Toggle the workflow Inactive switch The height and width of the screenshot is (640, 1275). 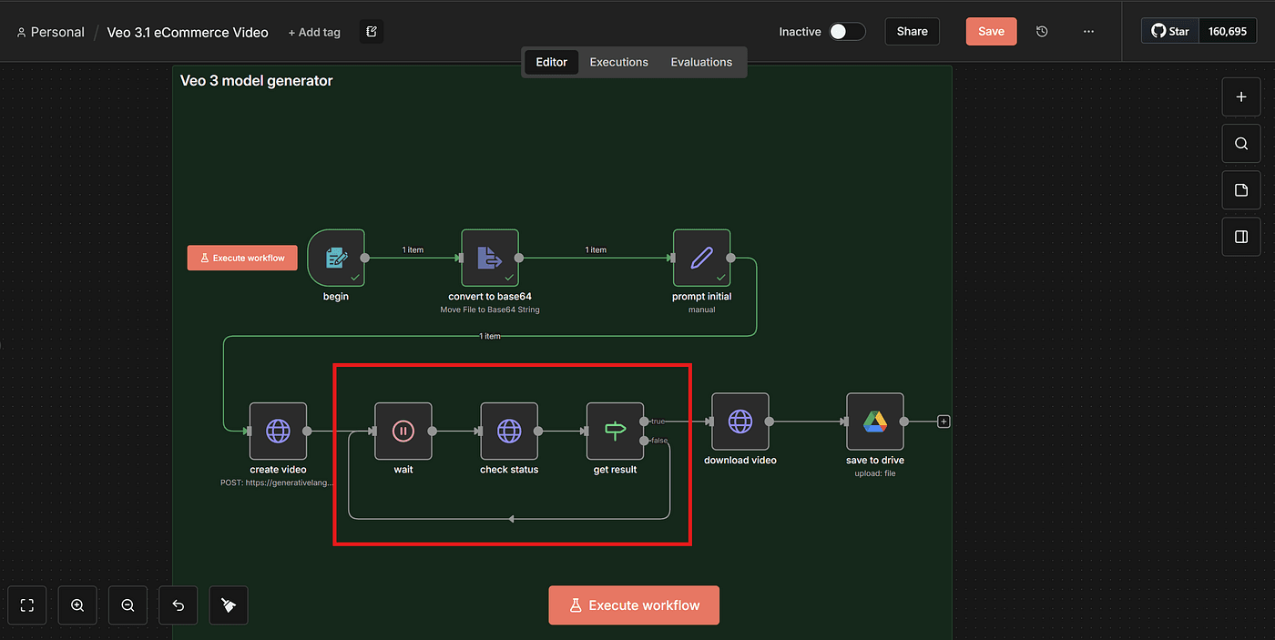pos(846,32)
